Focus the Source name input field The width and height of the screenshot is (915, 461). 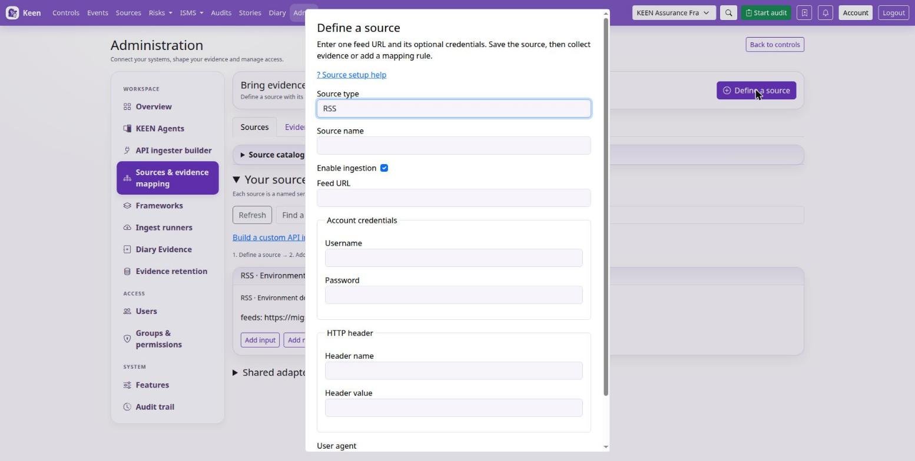[453, 146]
